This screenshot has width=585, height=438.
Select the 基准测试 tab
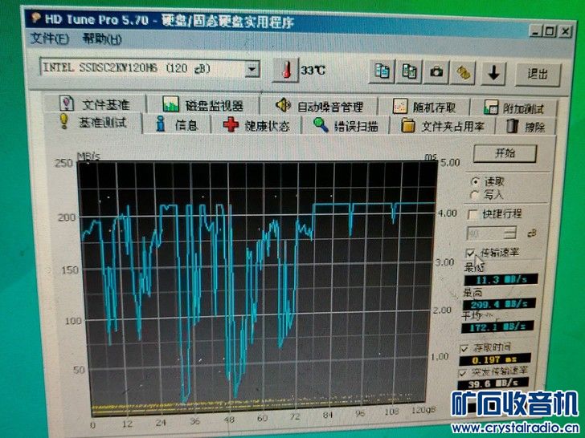pyautogui.click(x=93, y=122)
